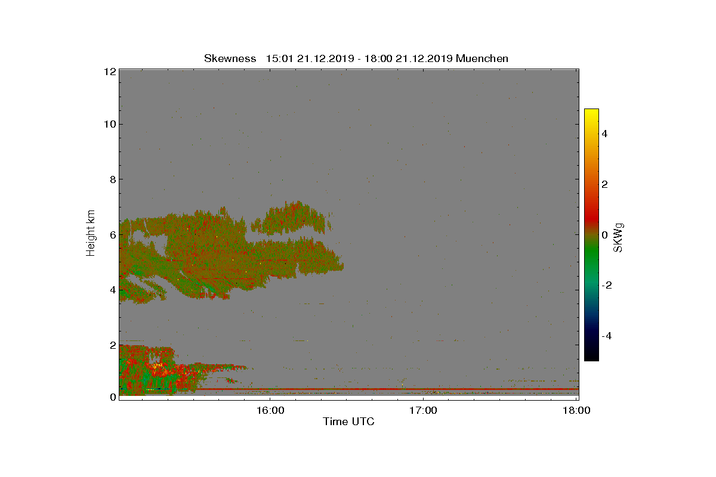This screenshot has width=716, height=477.
Task: Click the yellow top of the colorbar
Action: point(591,113)
